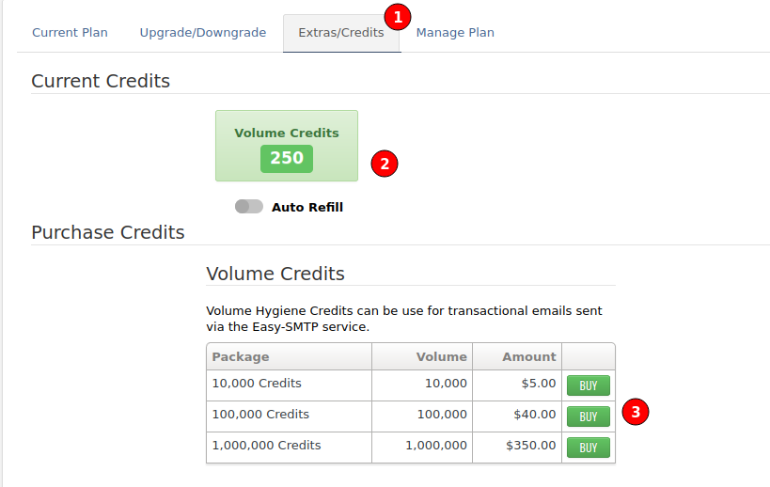Click the Amount column header
770x487 pixels.
[x=529, y=357]
